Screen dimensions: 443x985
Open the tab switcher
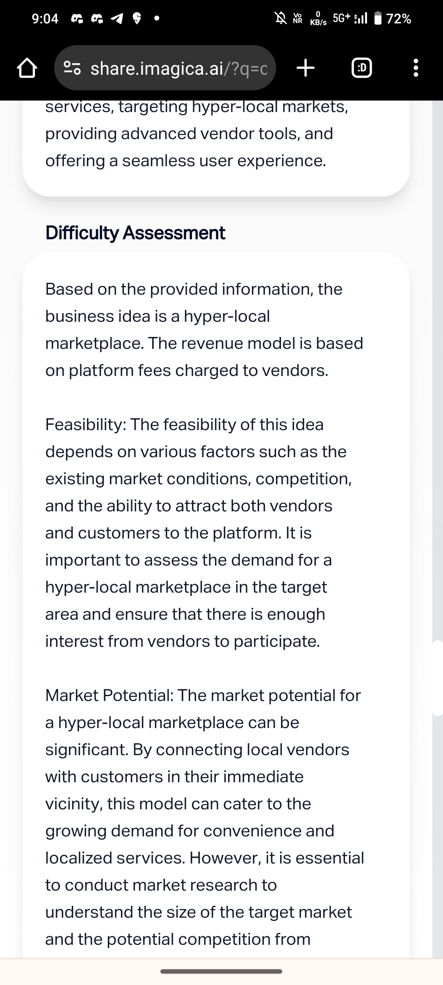[x=362, y=68]
